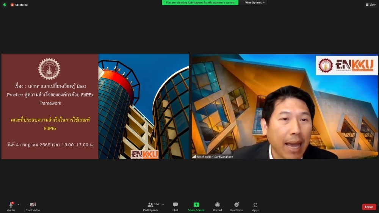Open the View Options dropdown
The image size is (379, 213).
(255, 3)
